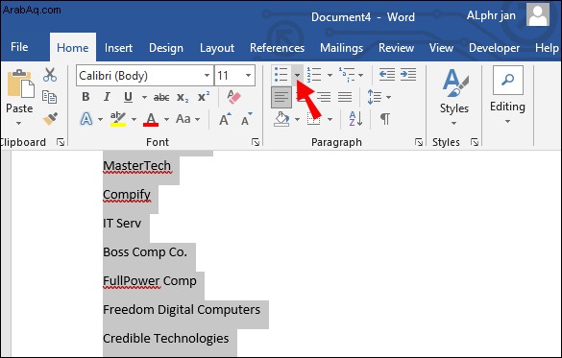Open the Text Effects dropdown arrow

(x=100, y=119)
